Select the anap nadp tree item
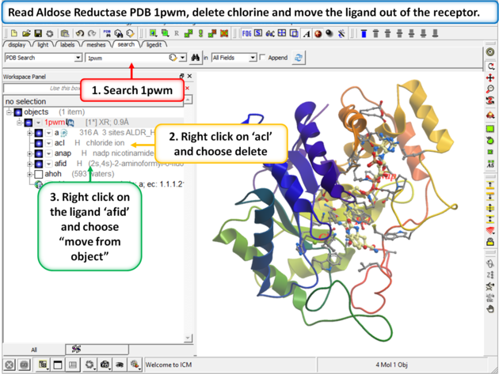The width and height of the screenshot is (499, 374). pyautogui.click(x=62, y=153)
